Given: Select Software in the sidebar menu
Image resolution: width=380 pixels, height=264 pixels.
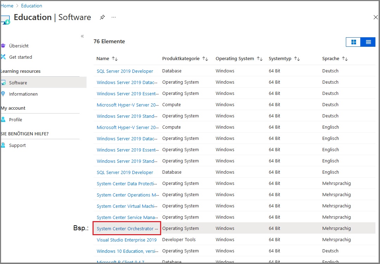Looking at the screenshot, I should coord(18,83).
